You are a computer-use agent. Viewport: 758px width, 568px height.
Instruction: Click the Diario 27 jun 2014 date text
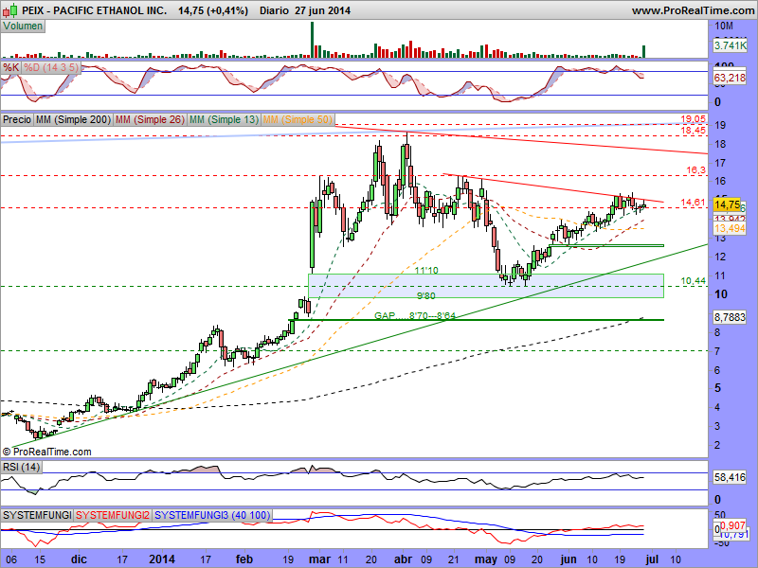[305, 10]
